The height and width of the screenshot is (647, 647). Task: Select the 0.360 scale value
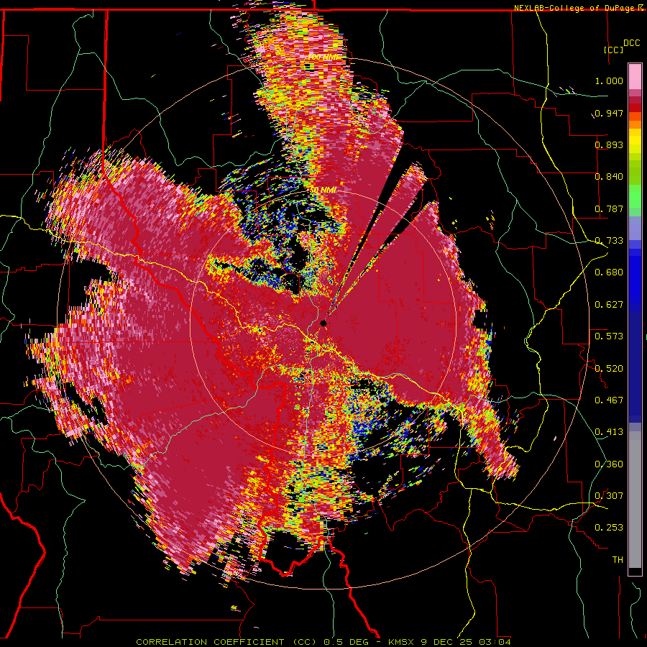609,464
